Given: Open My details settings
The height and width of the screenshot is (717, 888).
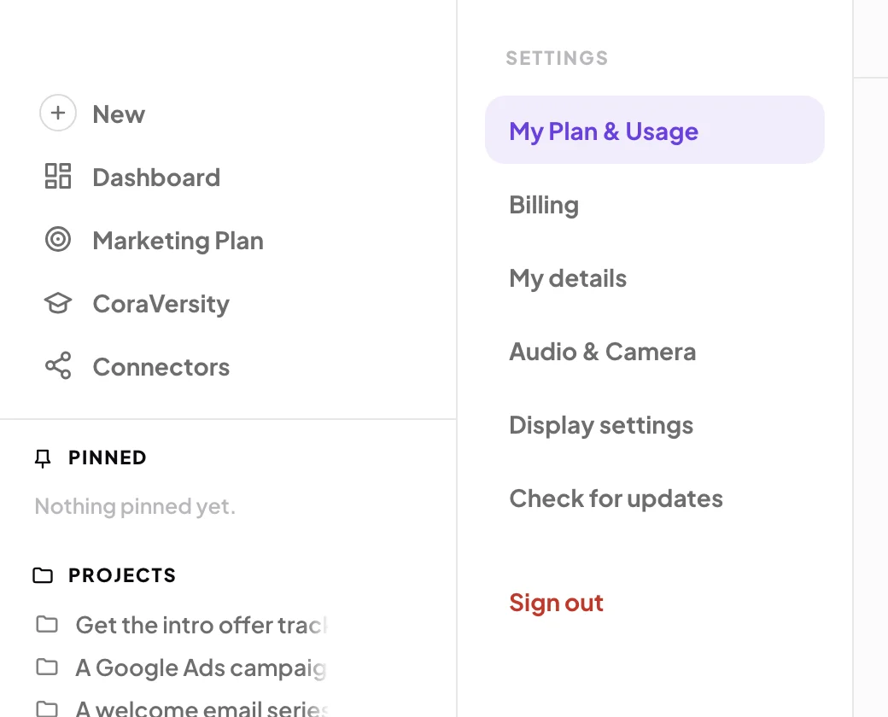Looking at the screenshot, I should (x=568, y=278).
